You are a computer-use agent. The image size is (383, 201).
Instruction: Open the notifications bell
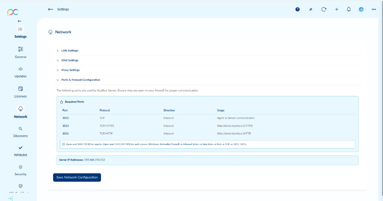[x=349, y=9]
